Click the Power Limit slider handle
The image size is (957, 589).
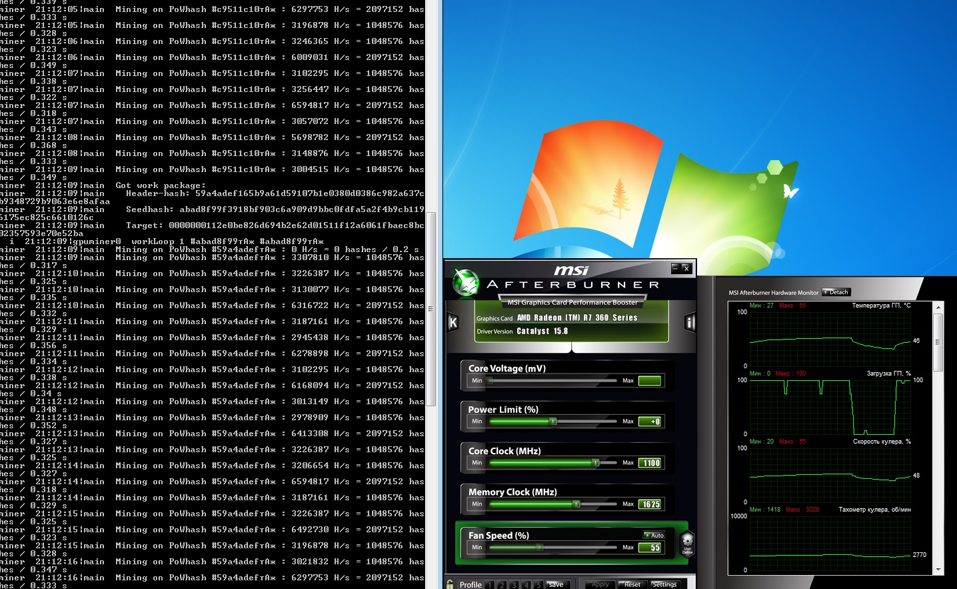pyautogui.click(x=552, y=421)
